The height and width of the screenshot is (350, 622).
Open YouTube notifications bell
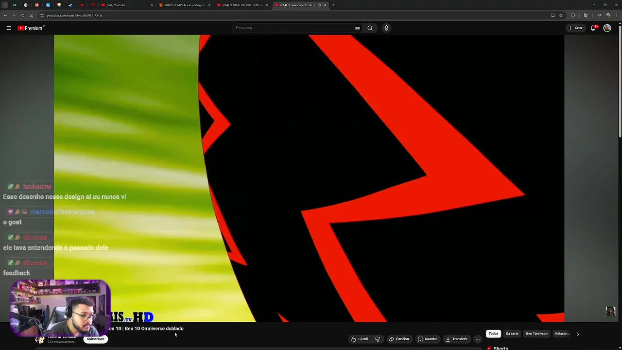coord(593,28)
